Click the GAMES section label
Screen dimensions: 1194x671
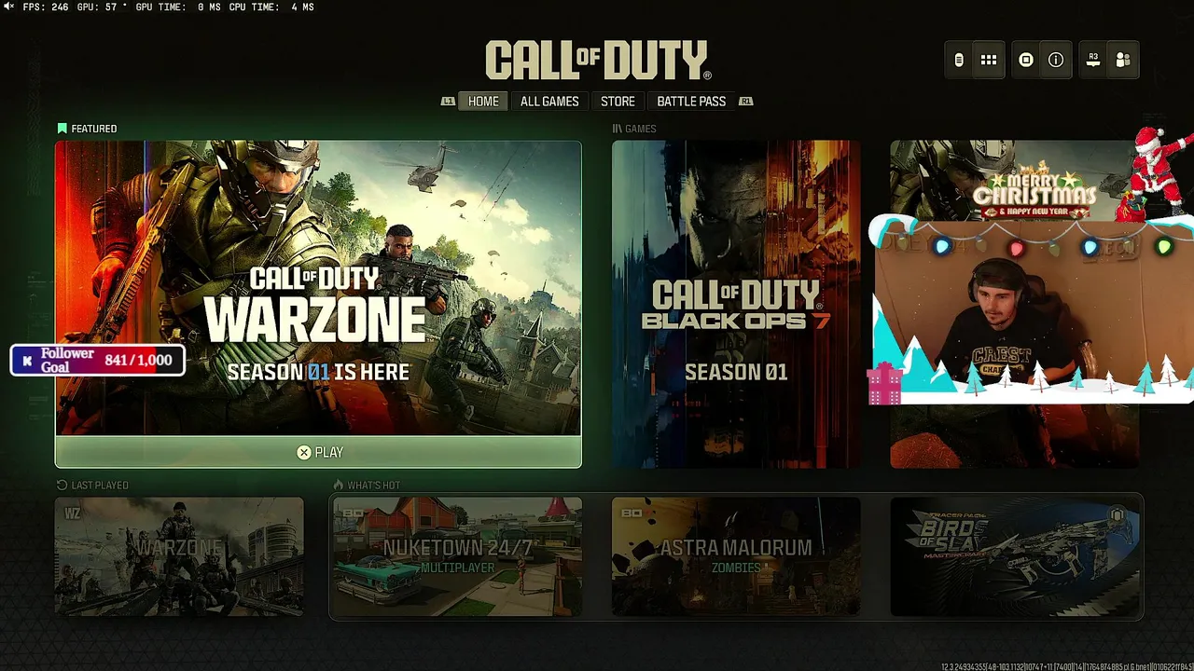pos(641,129)
